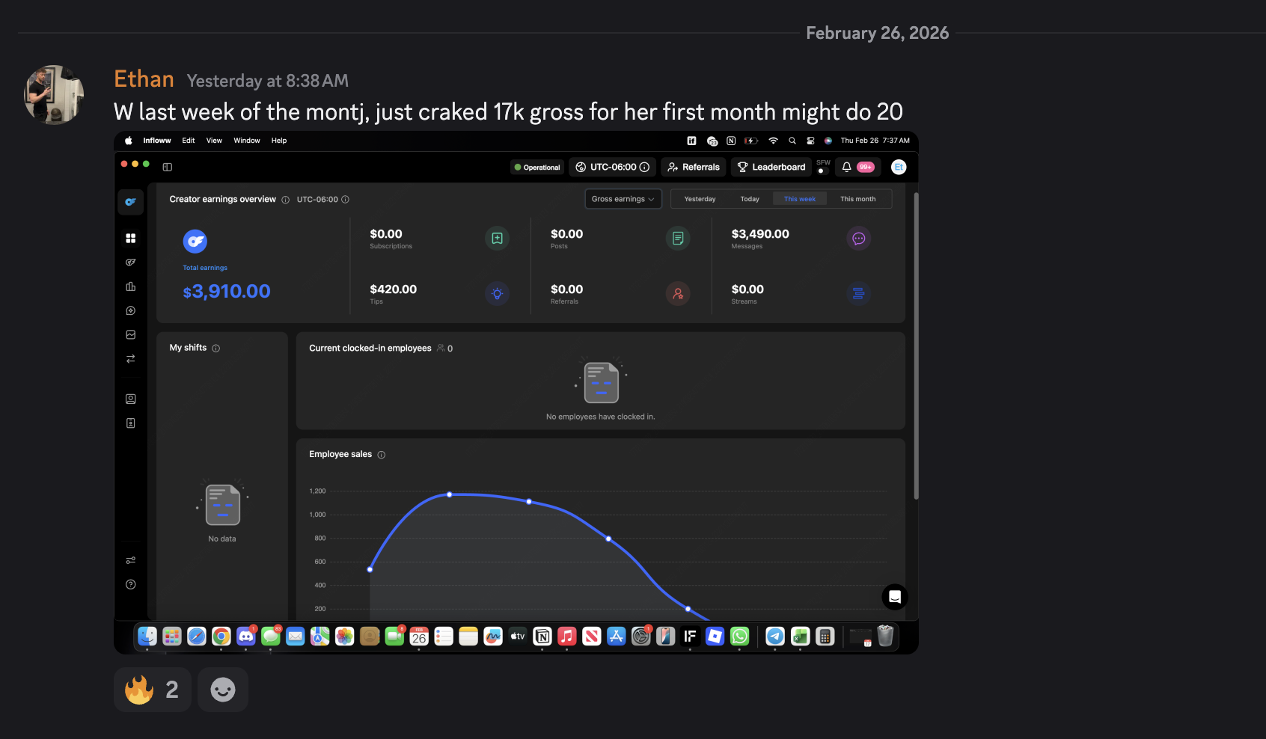Click the bar chart analytics sidebar icon
1266x739 pixels.
click(x=131, y=286)
